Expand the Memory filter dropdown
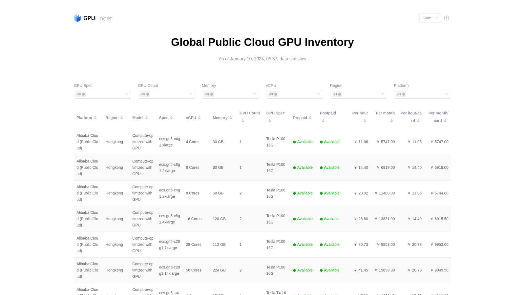Image resolution: width=525 pixels, height=295 pixels. tap(254, 94)
